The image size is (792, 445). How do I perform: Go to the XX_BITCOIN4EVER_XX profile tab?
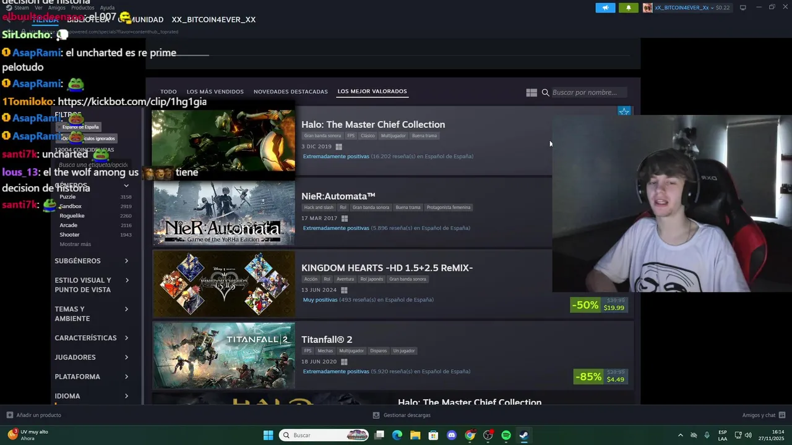(x=213, y=20)
